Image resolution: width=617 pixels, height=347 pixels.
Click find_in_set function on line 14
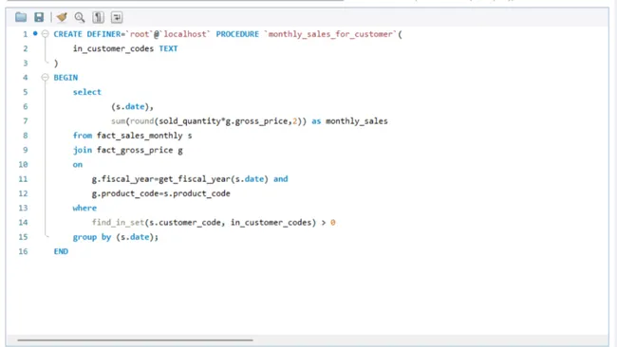point(118,223)
